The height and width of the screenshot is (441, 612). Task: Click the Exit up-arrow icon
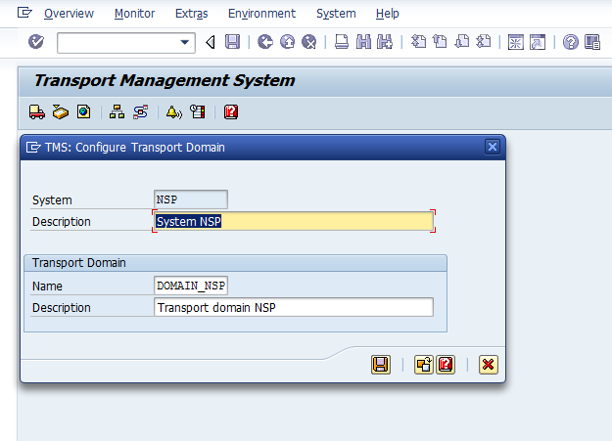[287, 42]
